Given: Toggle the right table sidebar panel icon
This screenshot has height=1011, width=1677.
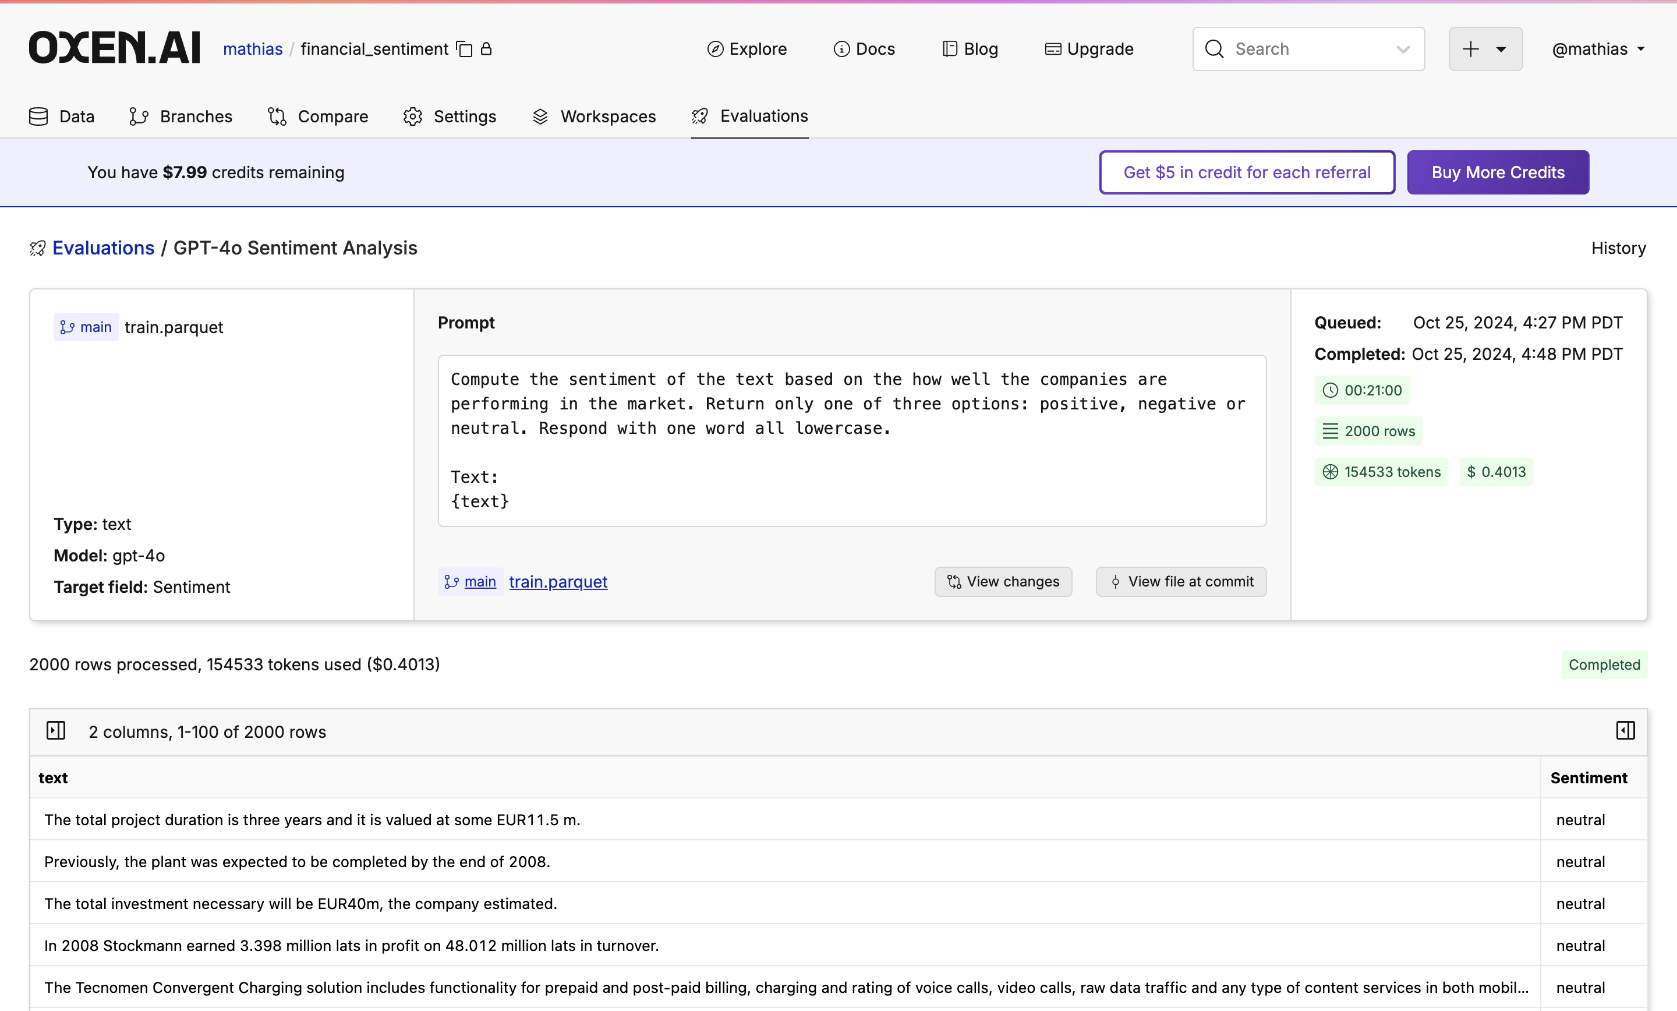Looking at the screenshot, I should 1625,731.
